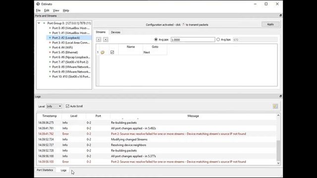Click the second small stream toolbar button

106,40
